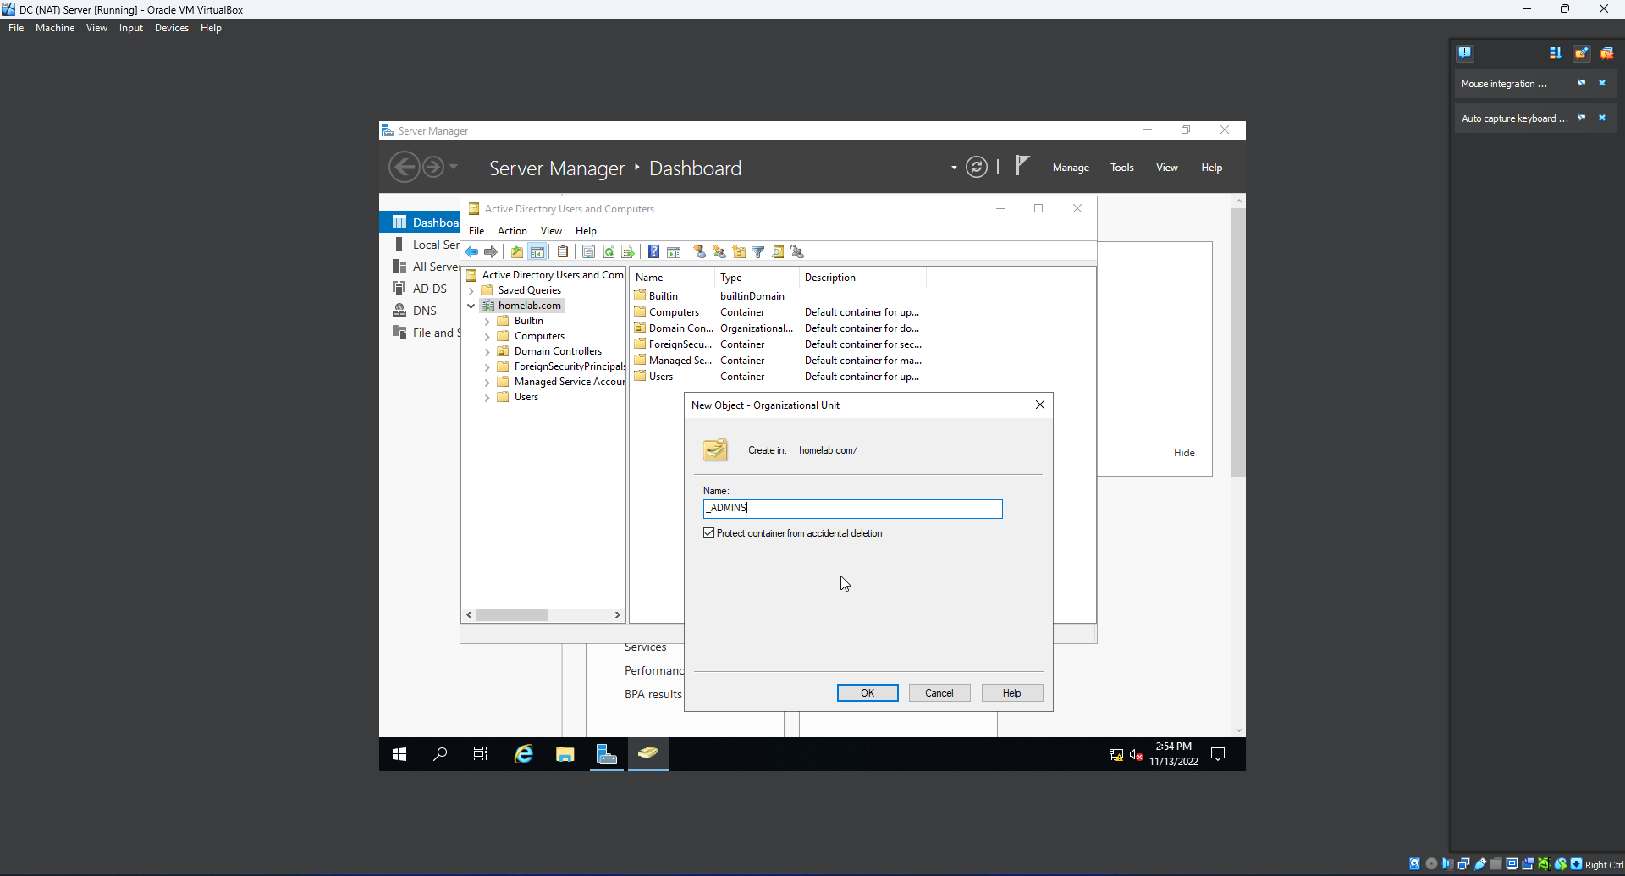Click the blue Help question-mark icon
This screenshot has height=876, width=1625.
(653, 252)
